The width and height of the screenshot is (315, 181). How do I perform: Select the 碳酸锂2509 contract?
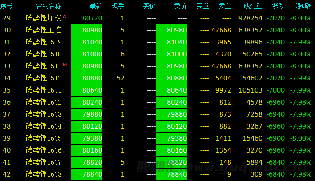[x=43, y=42]
